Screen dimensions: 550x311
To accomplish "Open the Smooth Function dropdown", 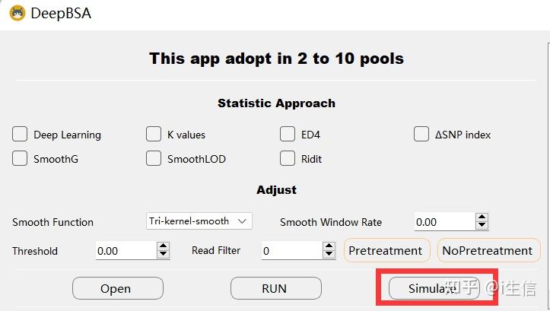I will click(x=199, y=221).
